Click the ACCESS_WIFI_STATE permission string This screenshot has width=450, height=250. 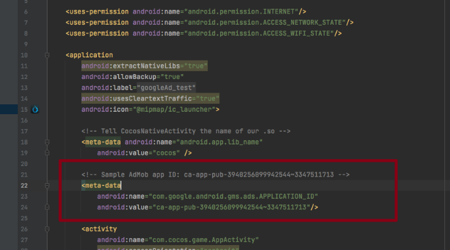(x=259, y=33)
